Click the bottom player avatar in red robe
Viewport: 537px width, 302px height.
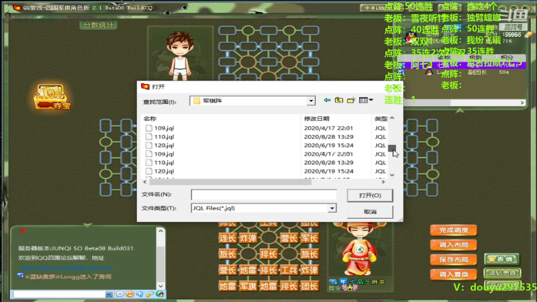(358, 249)
